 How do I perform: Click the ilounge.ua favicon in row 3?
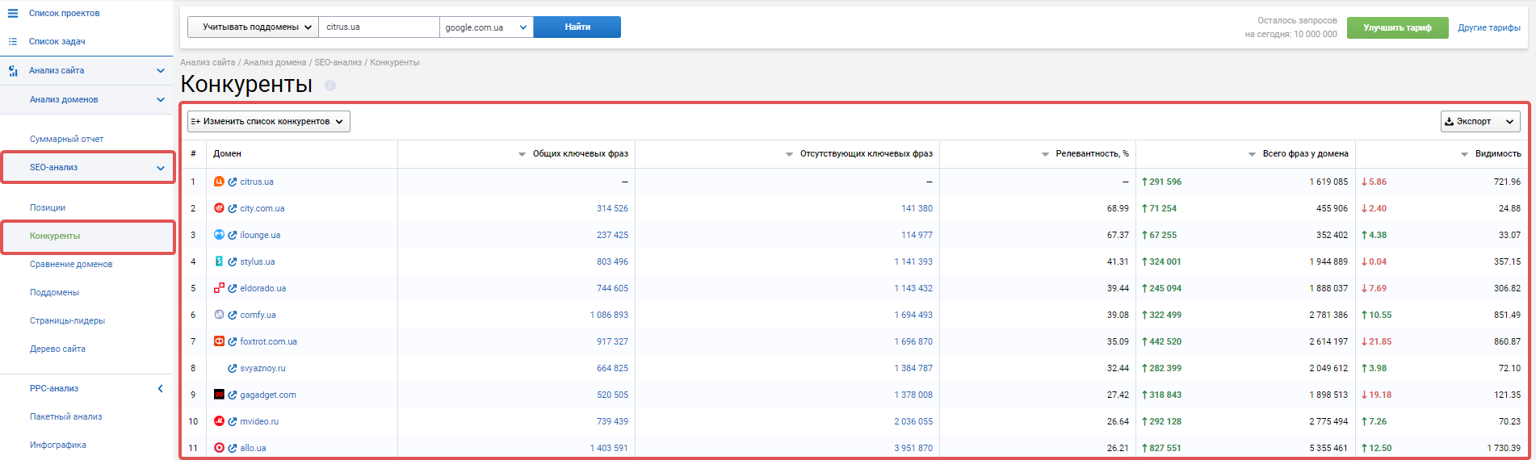219,235
